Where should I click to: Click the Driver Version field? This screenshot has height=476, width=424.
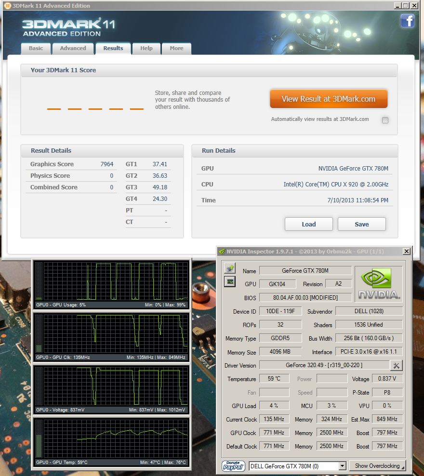coord(324,365)
